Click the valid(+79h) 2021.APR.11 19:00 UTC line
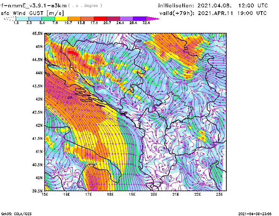Image resolution: width=279 pixels, height=216 pixels. [213, 13]
